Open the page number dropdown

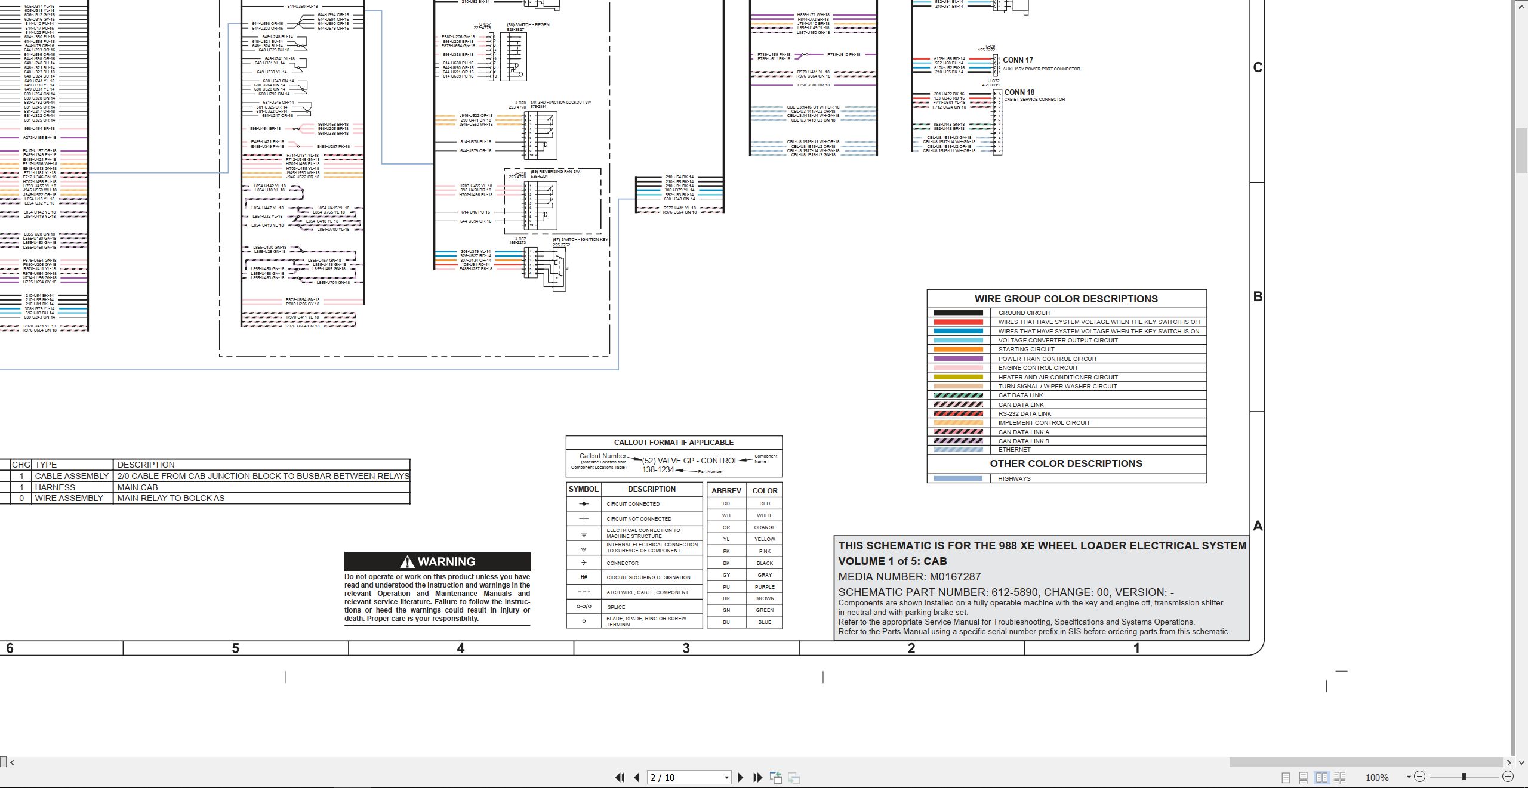click(x=726, y=778)
